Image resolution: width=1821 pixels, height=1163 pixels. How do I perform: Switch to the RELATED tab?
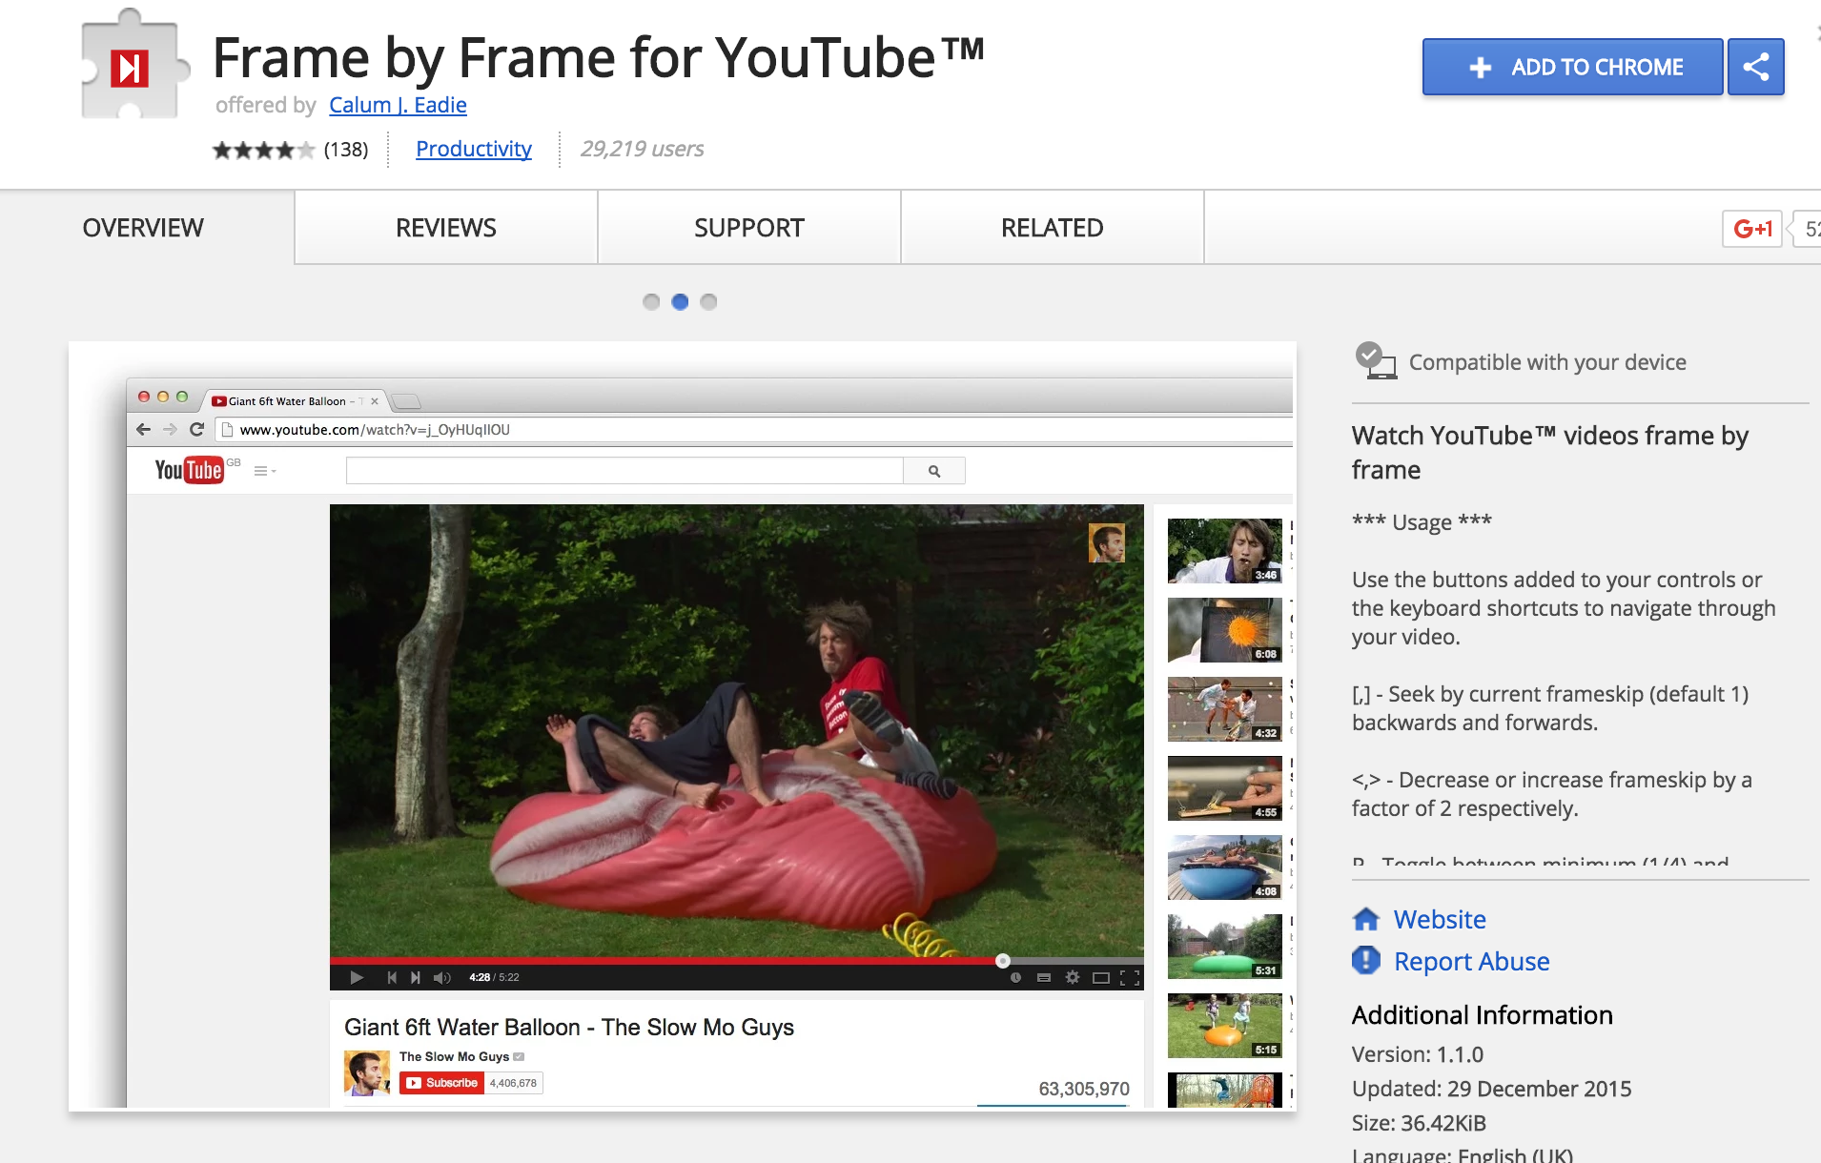1053,228
